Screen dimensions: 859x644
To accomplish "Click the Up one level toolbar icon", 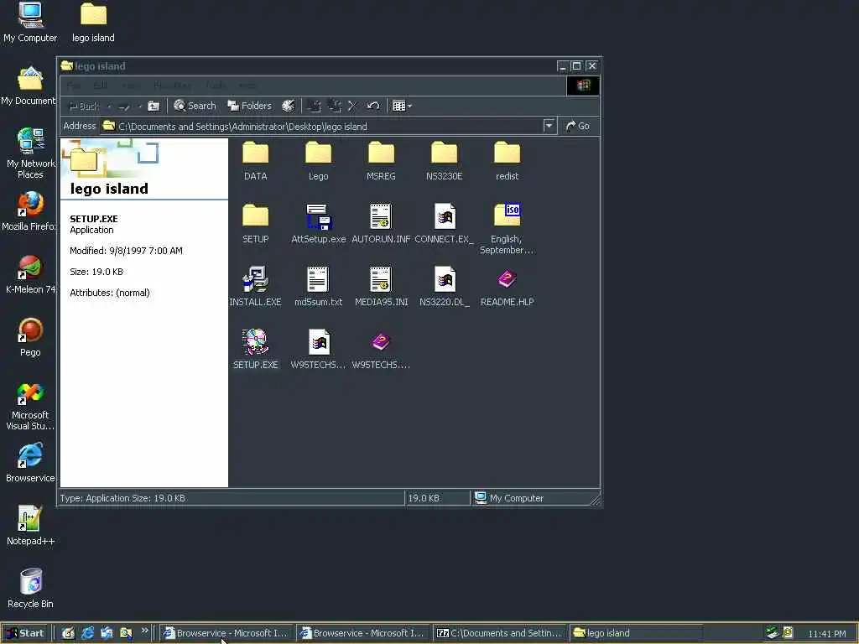I will 154,106.
